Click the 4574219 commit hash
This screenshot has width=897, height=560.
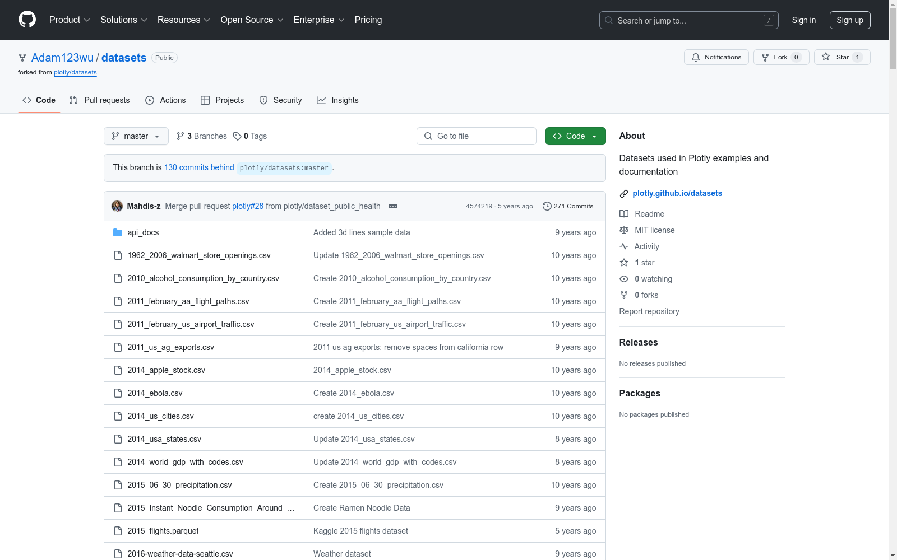coord(479,206)
